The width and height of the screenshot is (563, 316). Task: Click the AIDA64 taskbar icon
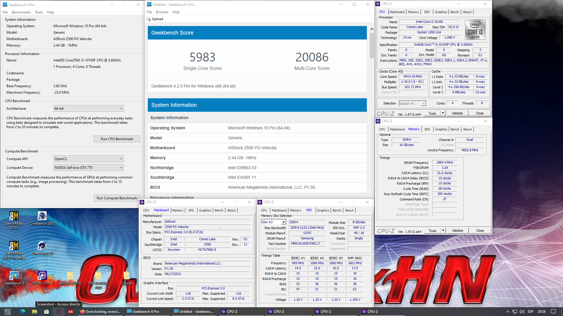[x=71, y=312]
